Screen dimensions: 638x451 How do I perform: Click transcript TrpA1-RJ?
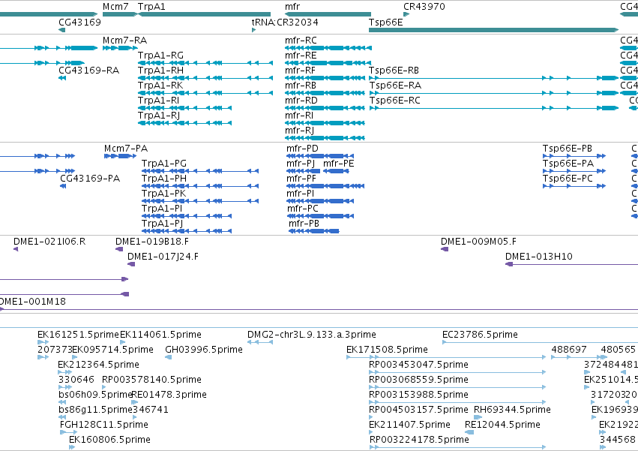[184, 124]
